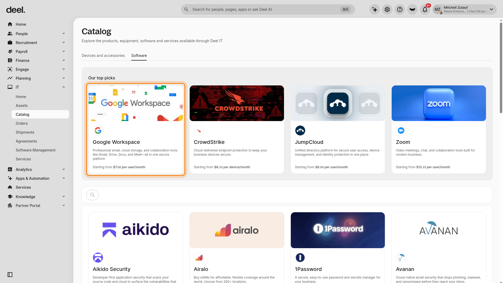Click the Recruitment briefcase icon
The width and height of the screenshot is (503, 283).
10,42
